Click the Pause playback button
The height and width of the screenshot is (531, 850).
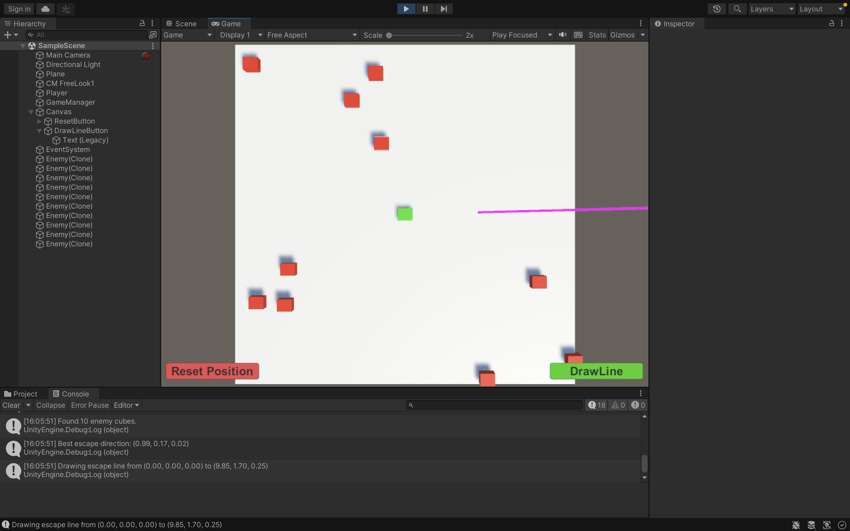[425, 9]
